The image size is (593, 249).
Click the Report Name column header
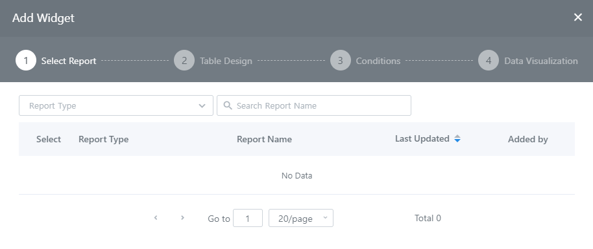pyautogui.click(x=264, y=139)
